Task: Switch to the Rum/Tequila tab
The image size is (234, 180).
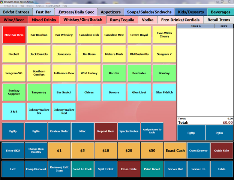Action: click(x=122, y=20)
